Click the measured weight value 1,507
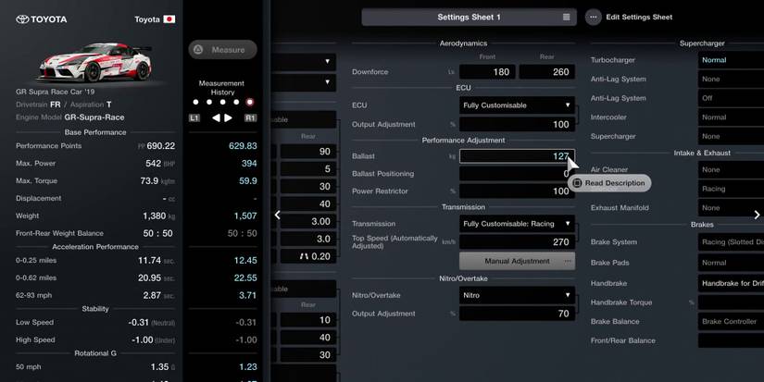This screenshot has height=382, width=764. (245, 216)
